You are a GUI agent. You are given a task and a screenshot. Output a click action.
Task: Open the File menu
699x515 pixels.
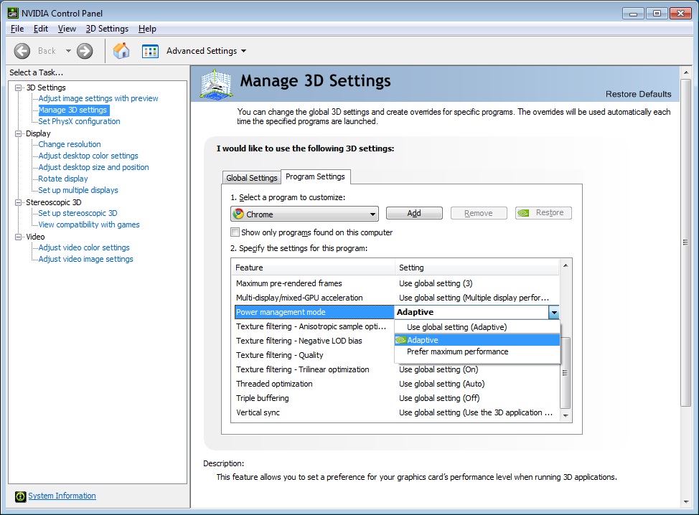(17, 29)
